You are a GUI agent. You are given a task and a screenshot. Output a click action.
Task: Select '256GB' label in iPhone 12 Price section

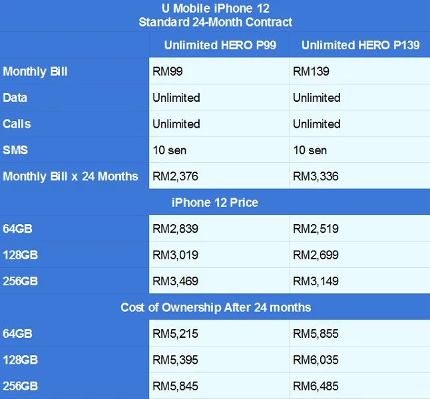coord(20,281)
